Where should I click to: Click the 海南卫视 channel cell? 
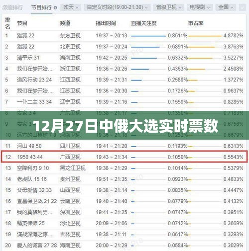click(x=70, y=246)
